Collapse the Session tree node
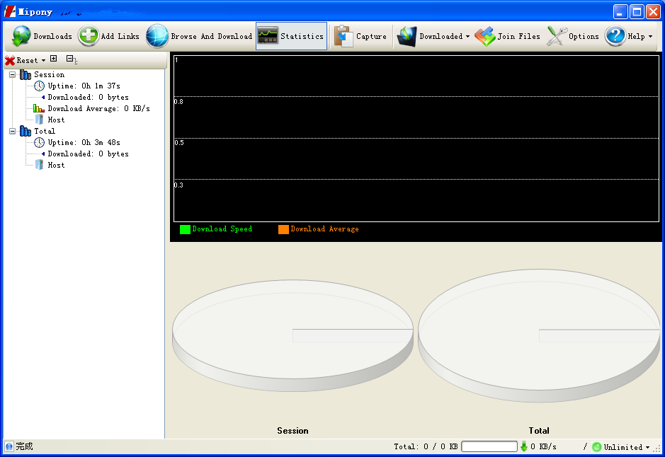The height and width of the screenshot is (457, 665). (12, 74)
